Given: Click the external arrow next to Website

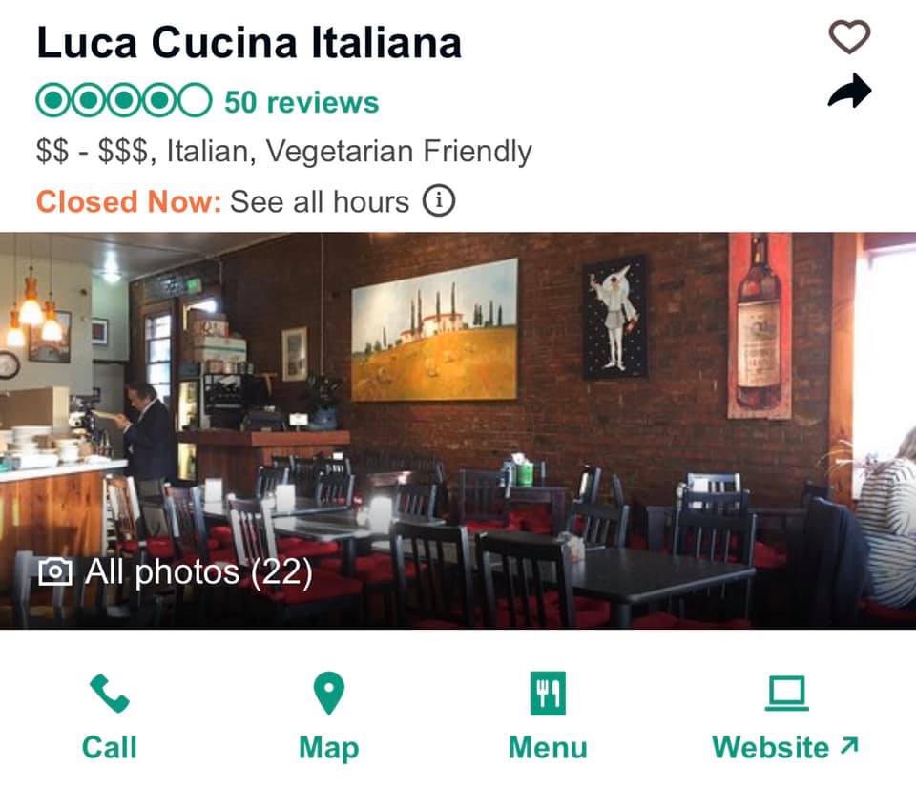Looking at the screenshot, I should [x=849, y=746].
